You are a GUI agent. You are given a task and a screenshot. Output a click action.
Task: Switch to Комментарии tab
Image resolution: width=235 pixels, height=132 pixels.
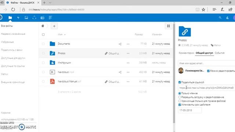pos(186,53)
